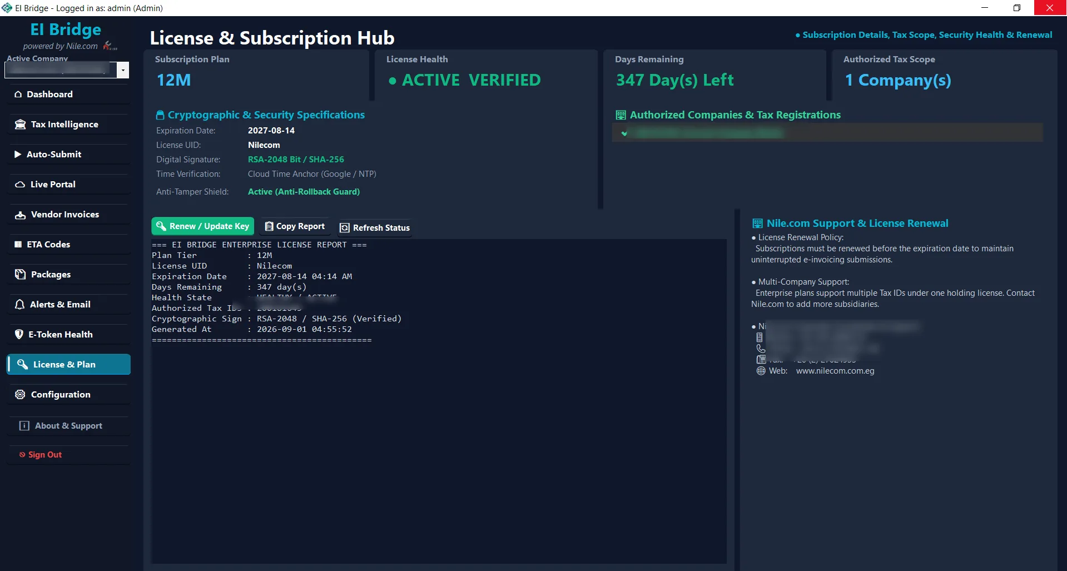1067x571 pixels.
Task: Click the 1 Company(s) tax scope value
Action: click(898, 80)
